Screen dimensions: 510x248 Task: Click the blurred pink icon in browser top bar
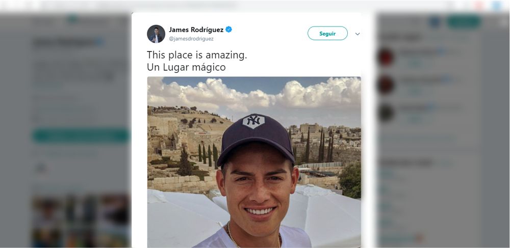click(479, 6)
